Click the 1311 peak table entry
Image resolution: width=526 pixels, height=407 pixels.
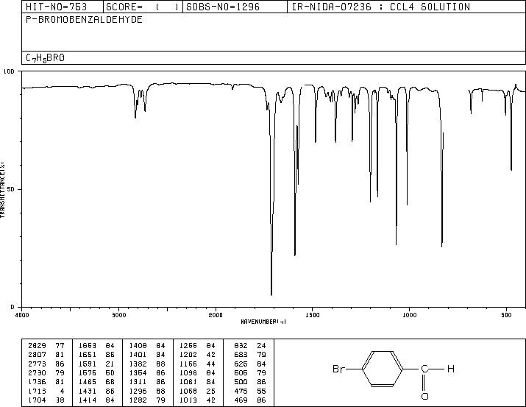(147, 382)
